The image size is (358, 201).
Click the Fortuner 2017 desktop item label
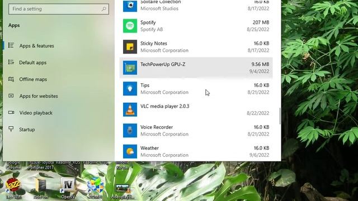pos(41,167)
